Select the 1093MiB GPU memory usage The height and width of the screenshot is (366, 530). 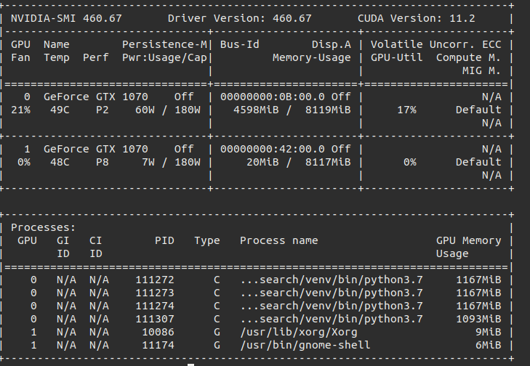pos(478,319)
